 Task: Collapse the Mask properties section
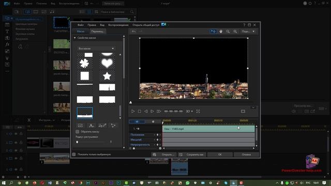(74, 38)
